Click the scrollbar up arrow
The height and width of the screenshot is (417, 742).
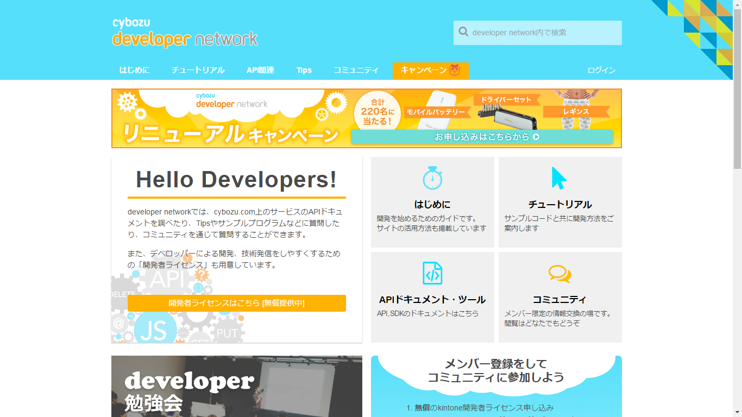pos(737,4)
